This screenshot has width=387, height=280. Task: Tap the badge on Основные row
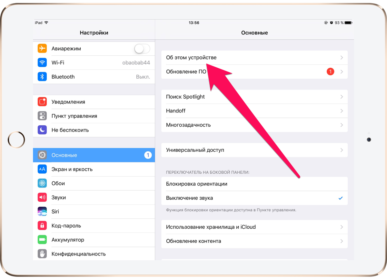coord(148,155)
